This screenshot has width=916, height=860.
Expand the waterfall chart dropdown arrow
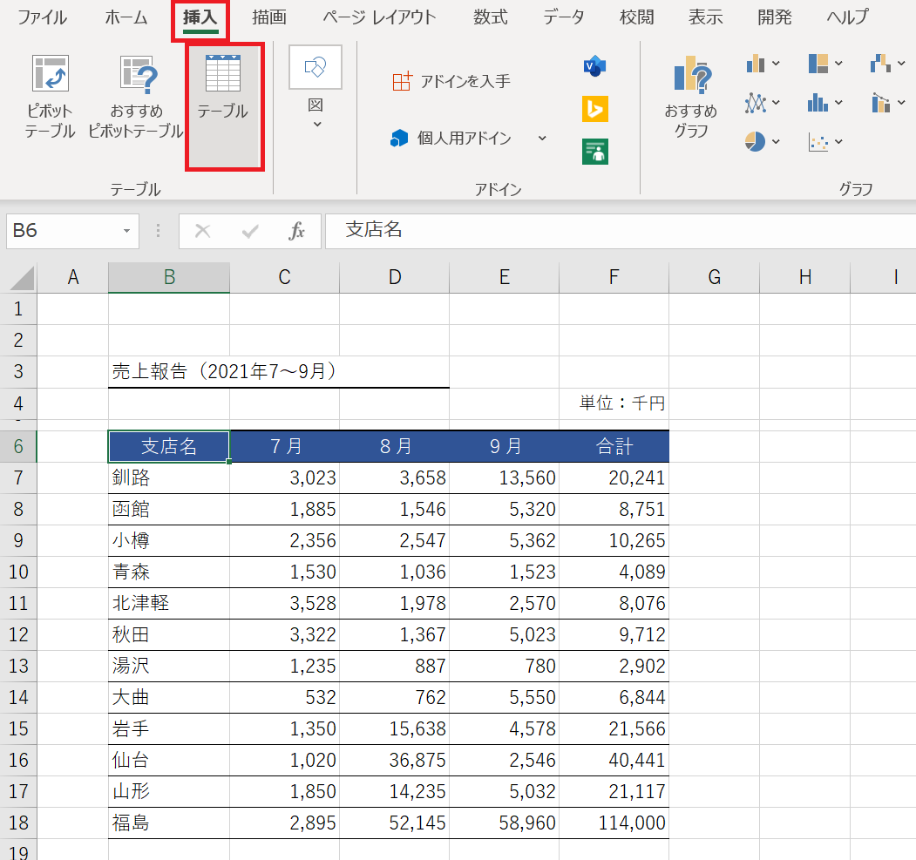coord(901,63)
